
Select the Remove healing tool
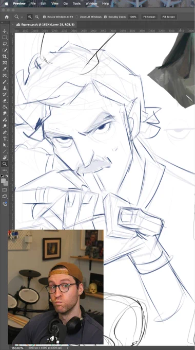5,76
